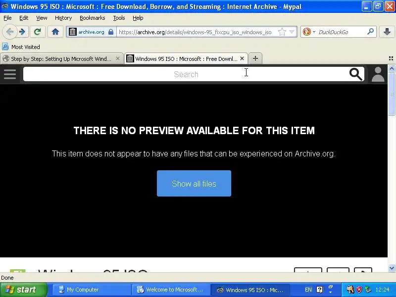Reload the page with the refresh icon
Image resolution: width=396 pixels, height=297 pixels.
pyautogui.click(x=38, y=32)
